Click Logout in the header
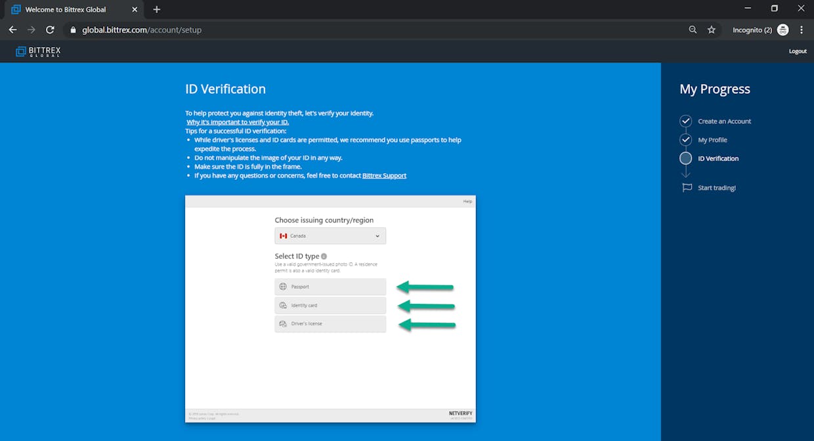Viewport: 814px width, 441px height. [x=798, y=51]
